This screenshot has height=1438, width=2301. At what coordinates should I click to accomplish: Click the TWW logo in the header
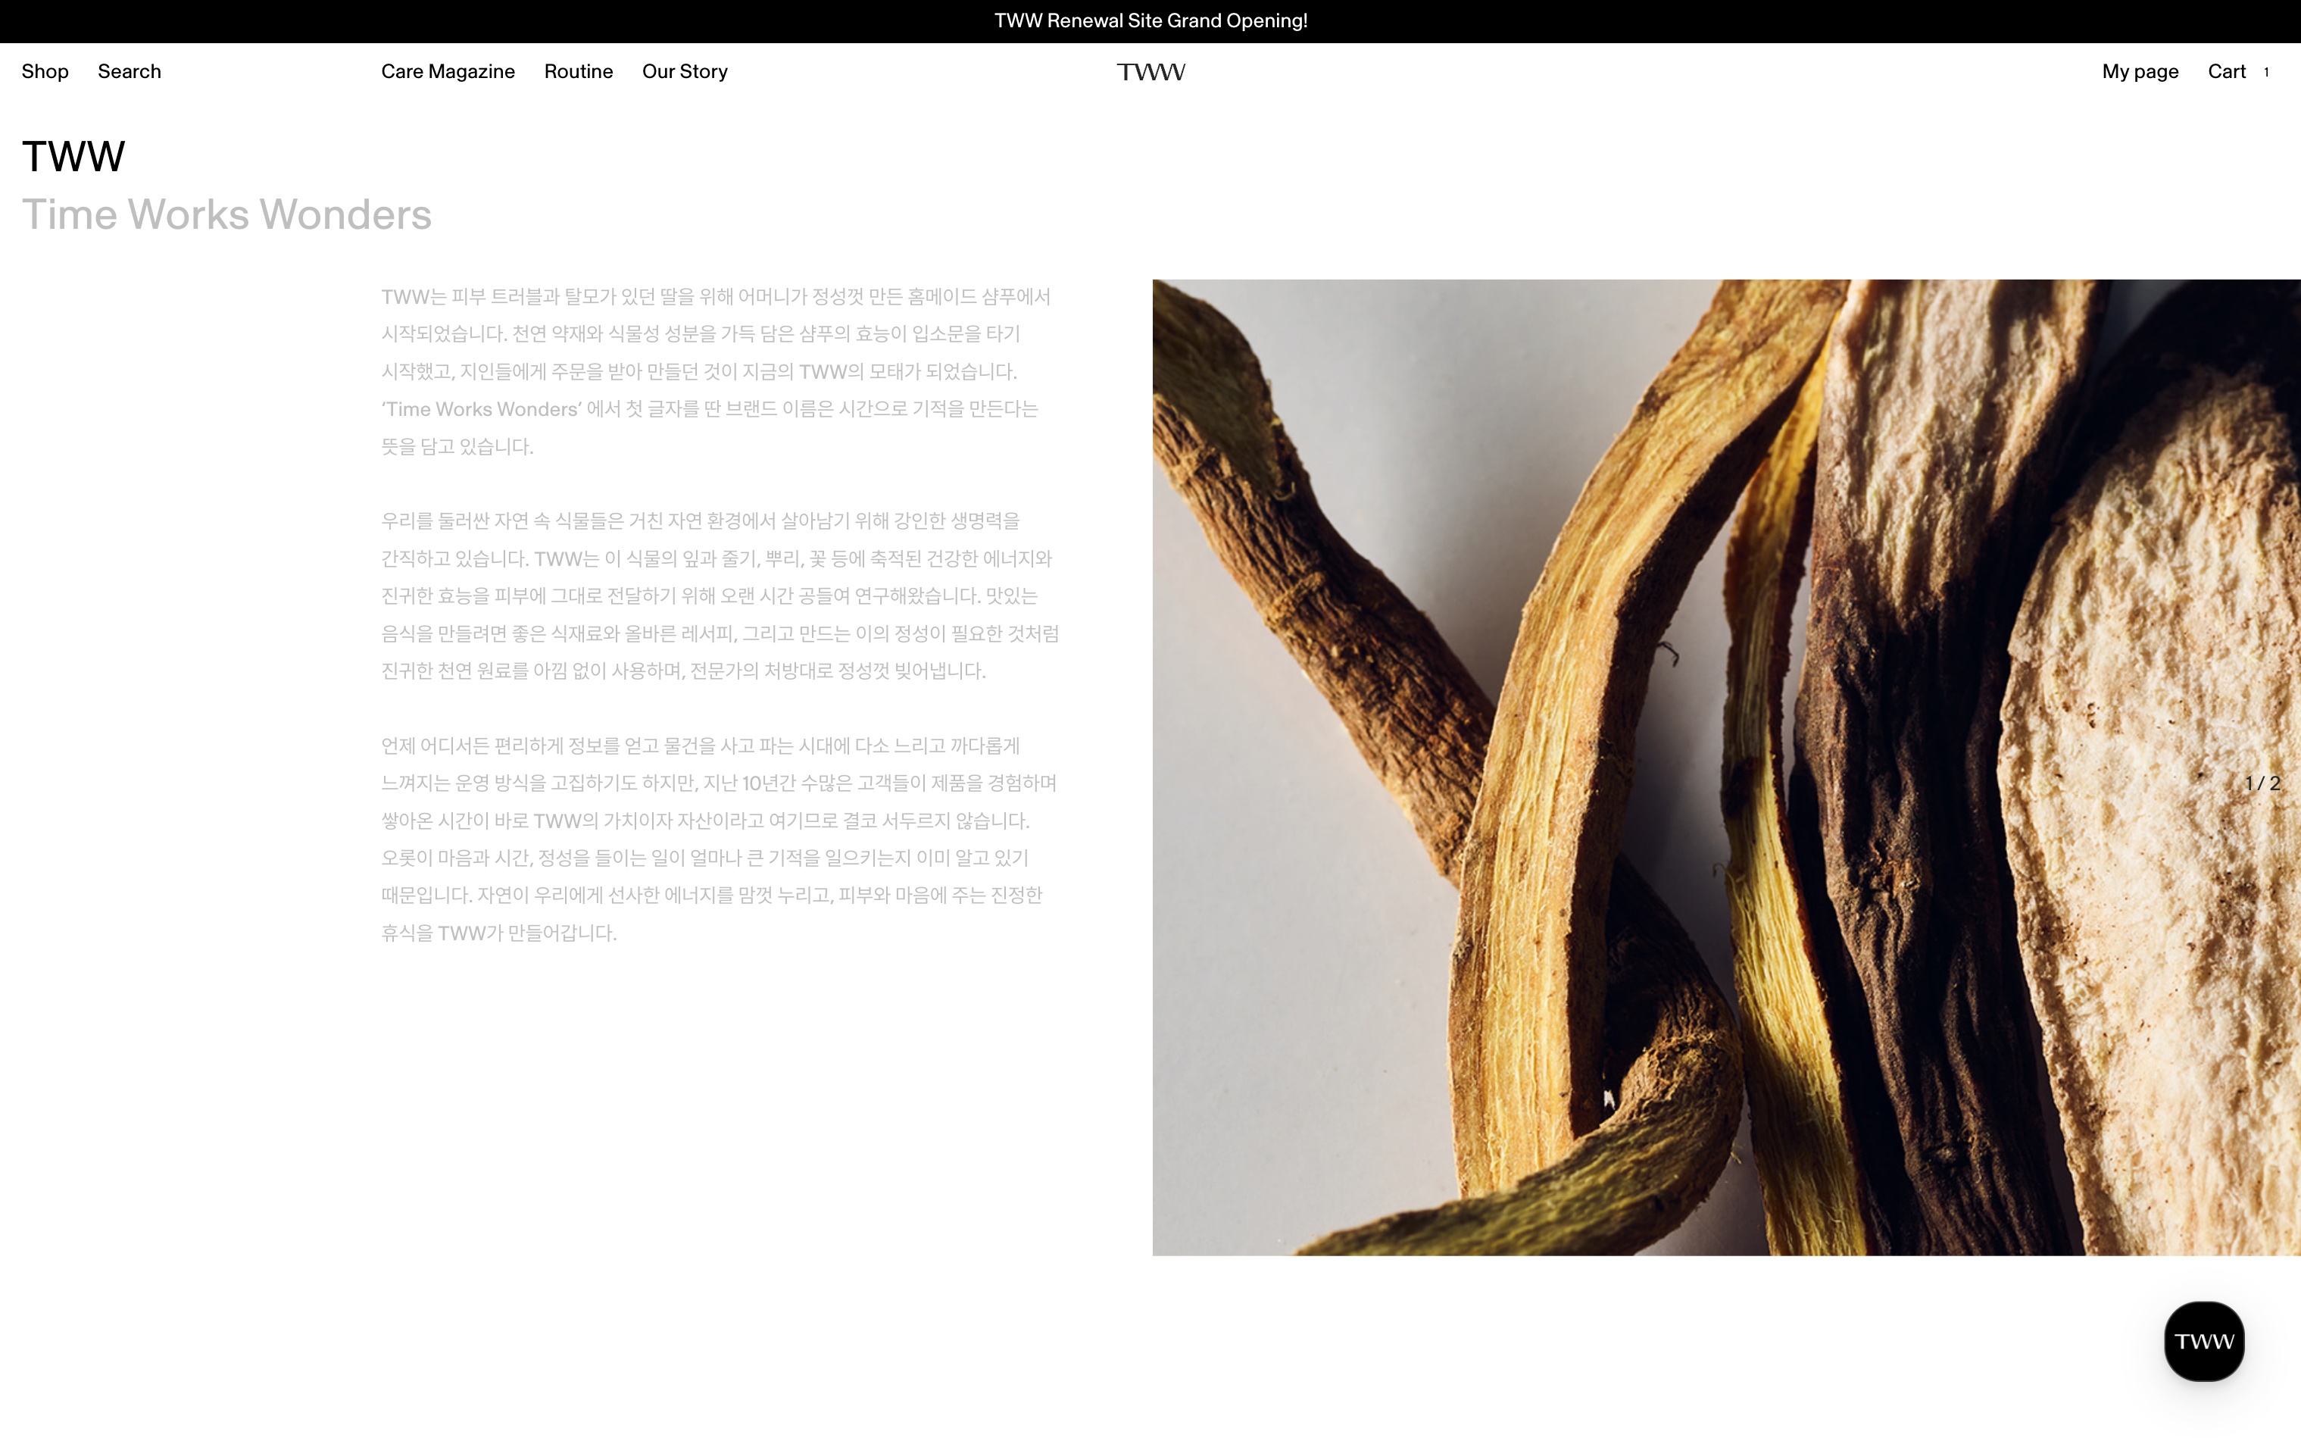[1150, 72]
